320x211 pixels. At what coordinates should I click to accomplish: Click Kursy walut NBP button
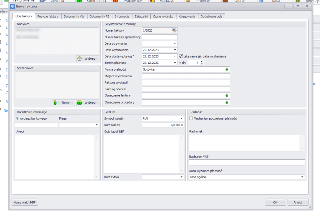[25, 202]
